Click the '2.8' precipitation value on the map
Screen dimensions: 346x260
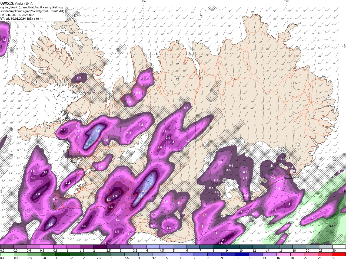(38, 194)
